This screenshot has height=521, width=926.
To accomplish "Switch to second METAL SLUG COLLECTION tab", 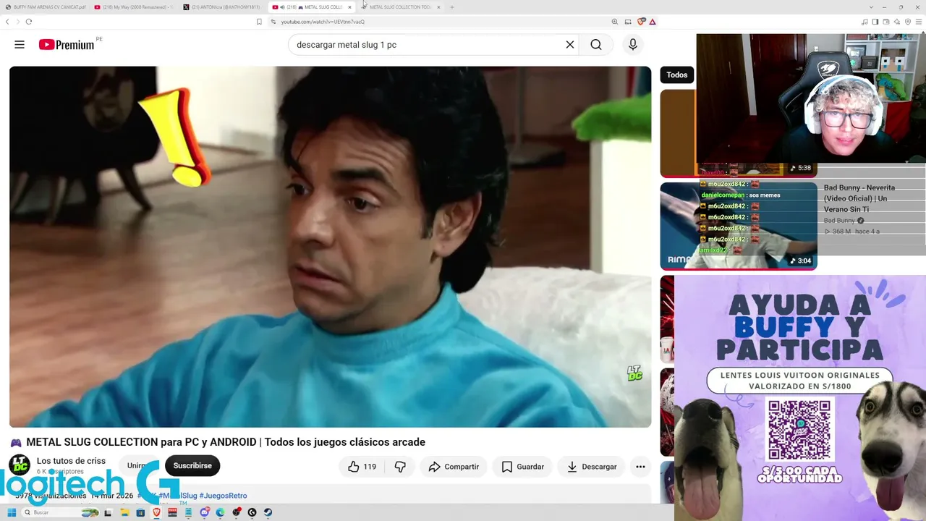I will pyautogui.click(x=401, y=7).
